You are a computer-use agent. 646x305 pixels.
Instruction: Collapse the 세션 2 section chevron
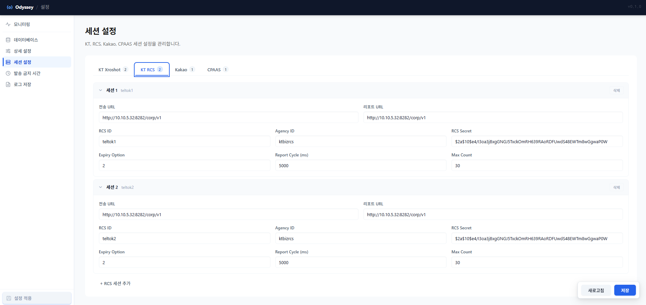(x=101, y=187)
